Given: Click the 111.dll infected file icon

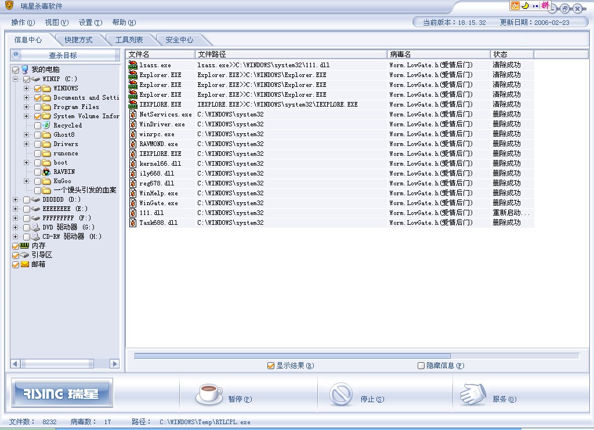Looking at the screenshot, I should point(133,212).
